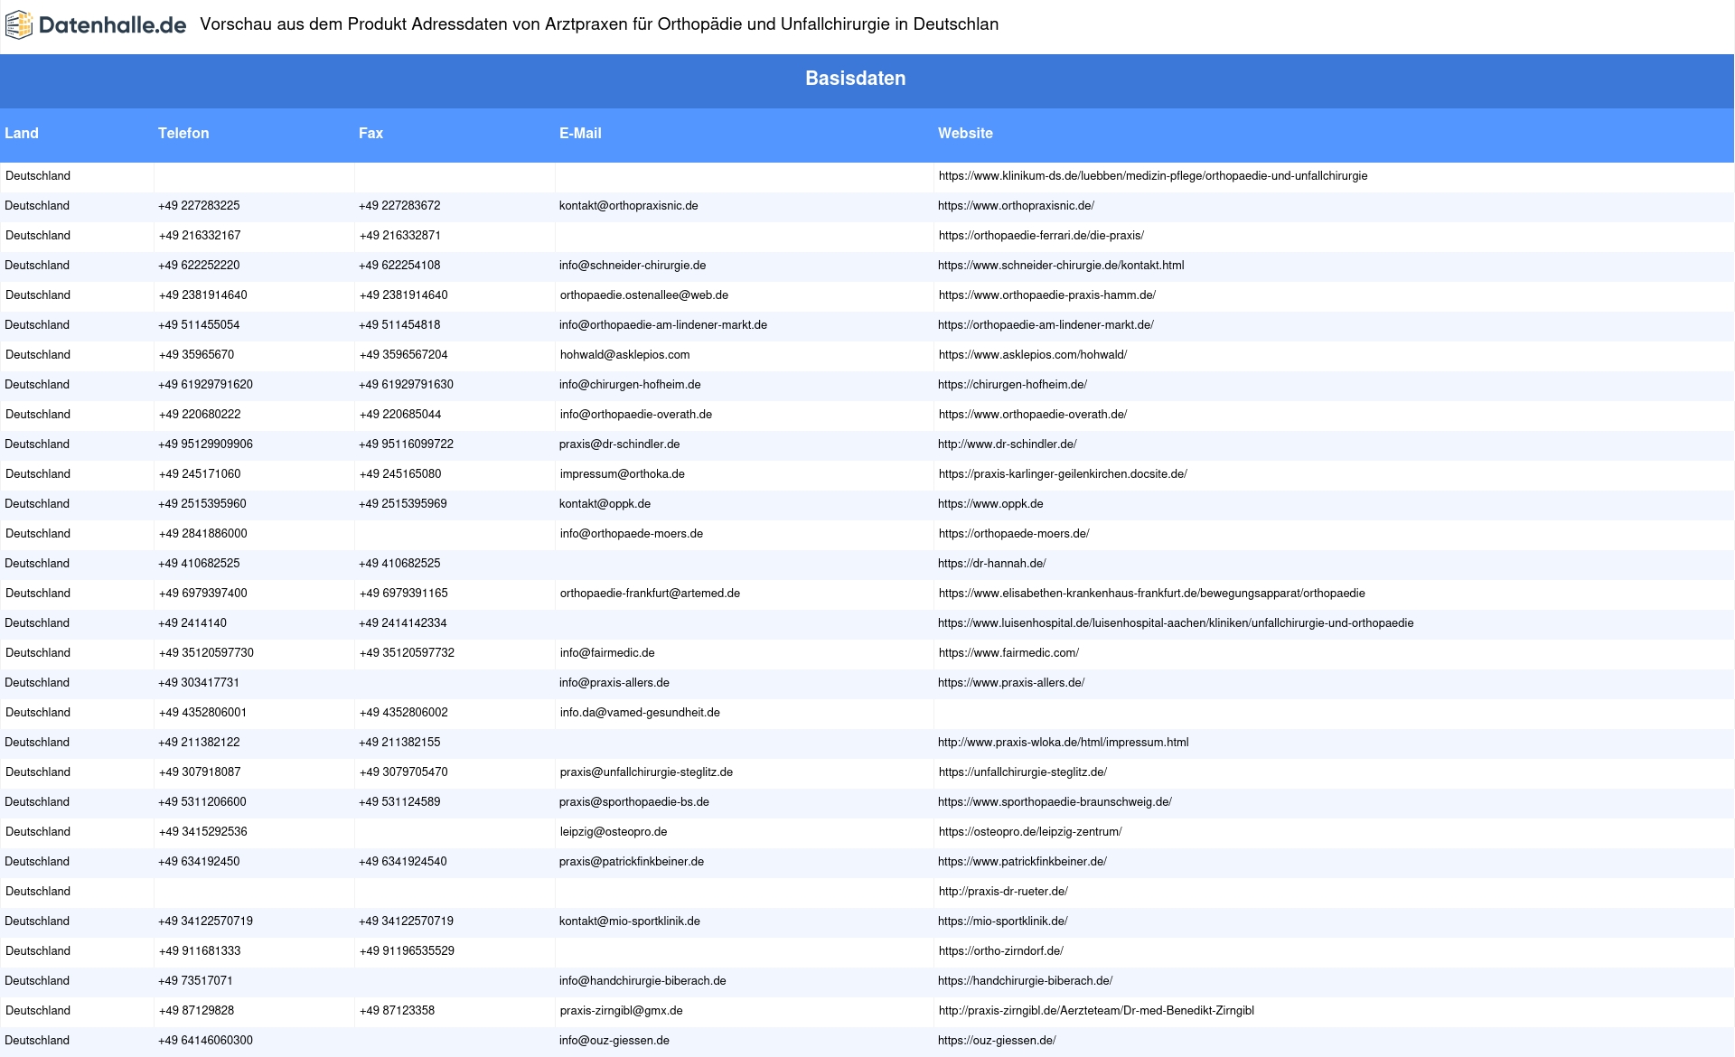The image size is (1735, 1057).
Task: Click email praxis@unfallchirurgie-steglitz.de
Action: [646, 772]
